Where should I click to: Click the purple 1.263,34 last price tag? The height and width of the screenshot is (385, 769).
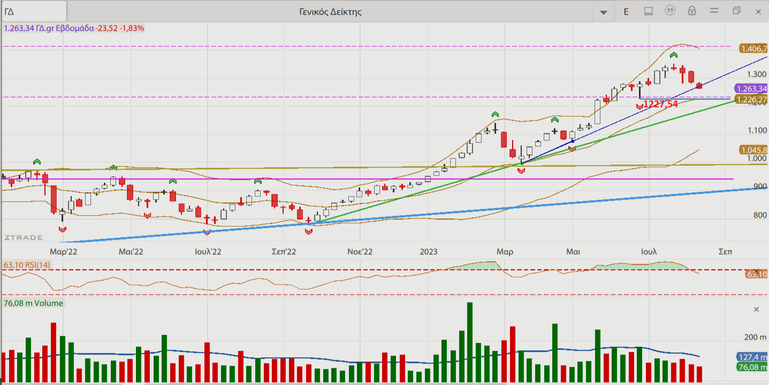coord(751,89)
